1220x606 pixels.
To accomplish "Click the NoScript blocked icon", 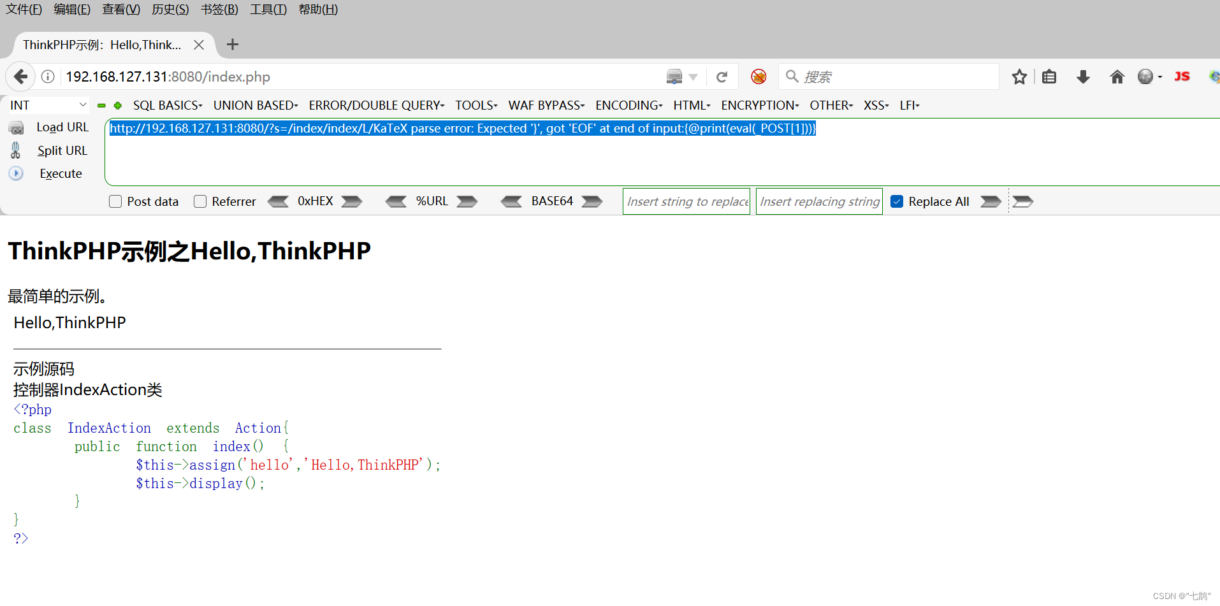I will tap(759, 77).
